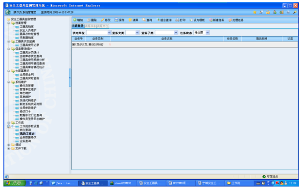Image resolution: width=302 pixels, height=188 pixels.
Task: Click the 清屏 (clear screen) toolbar button
Action: click(133, 20)
